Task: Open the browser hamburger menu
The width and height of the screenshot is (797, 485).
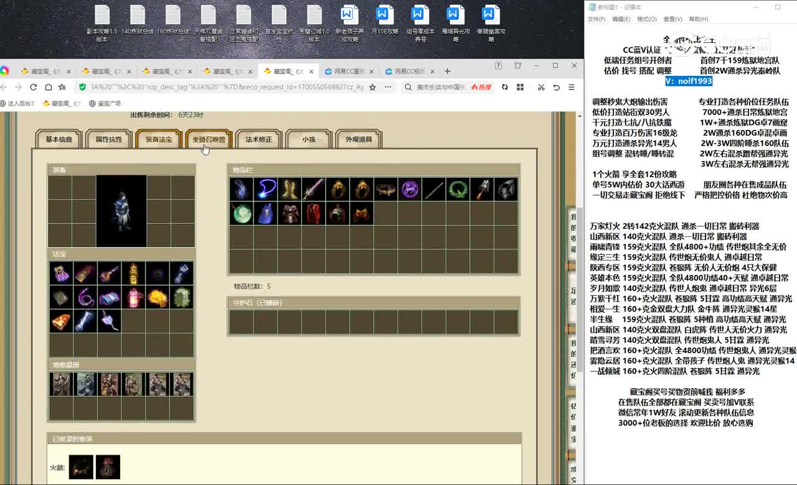Action: [572, 87]
